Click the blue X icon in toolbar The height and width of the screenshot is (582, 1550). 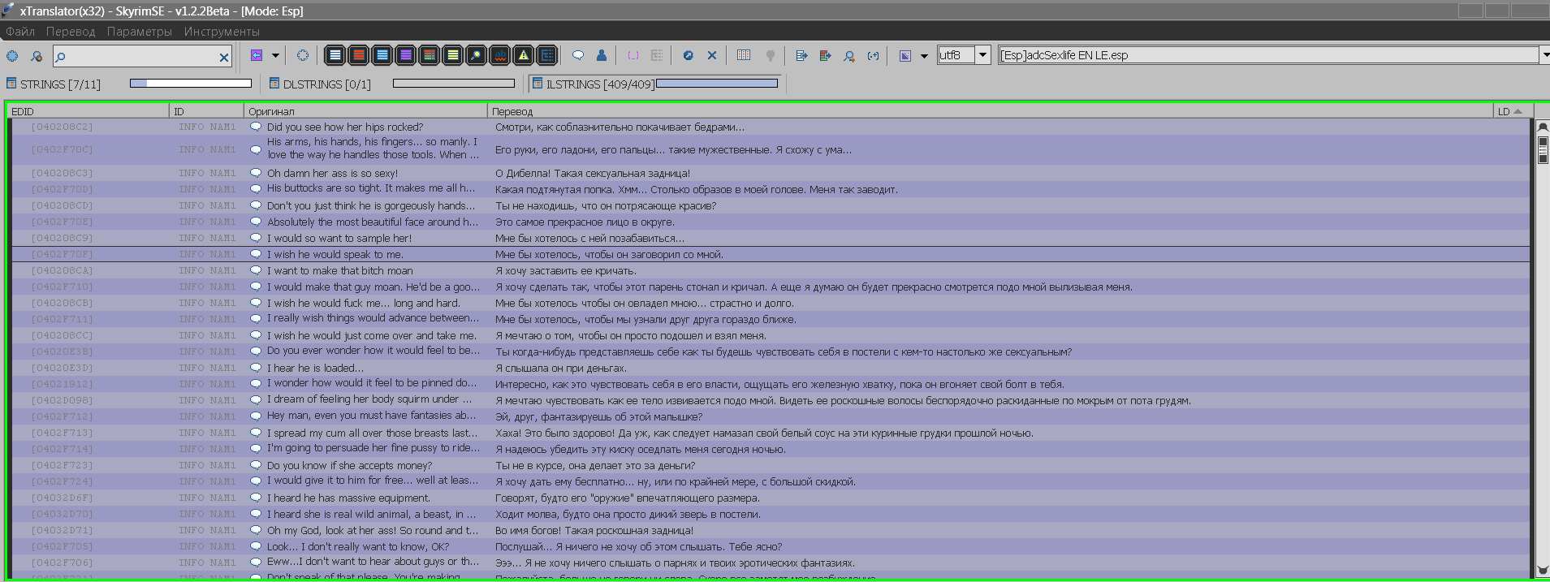pyautogui.click(x=711, y=55)
